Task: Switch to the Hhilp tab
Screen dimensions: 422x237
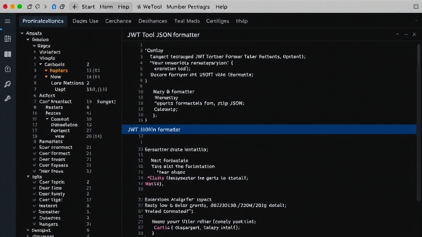Action: pyautogui.click(x=241, y=21)
